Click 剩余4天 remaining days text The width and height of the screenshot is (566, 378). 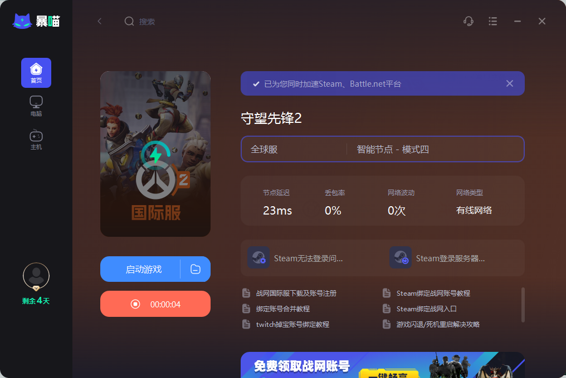tap(36, 301)
